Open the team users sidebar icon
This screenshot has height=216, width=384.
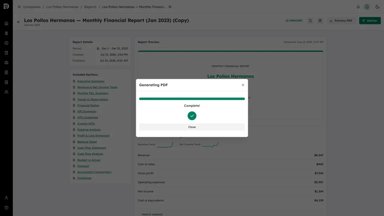(x=6, y=92)
